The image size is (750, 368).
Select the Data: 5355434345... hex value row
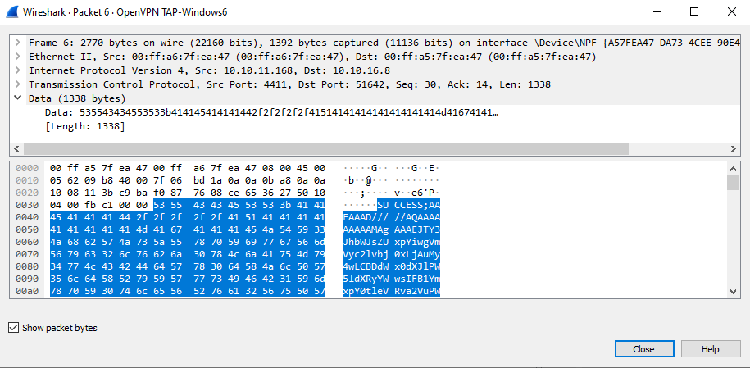click(271, 113)
